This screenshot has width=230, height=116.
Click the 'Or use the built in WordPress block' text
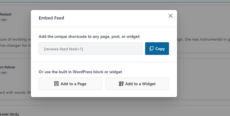coord(80,72)
